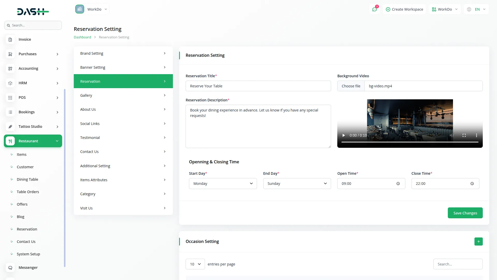The height and width of the screenshot is (280, 497).
Task: Click the HRM icon in the sidebar
Action: point(10,83)
